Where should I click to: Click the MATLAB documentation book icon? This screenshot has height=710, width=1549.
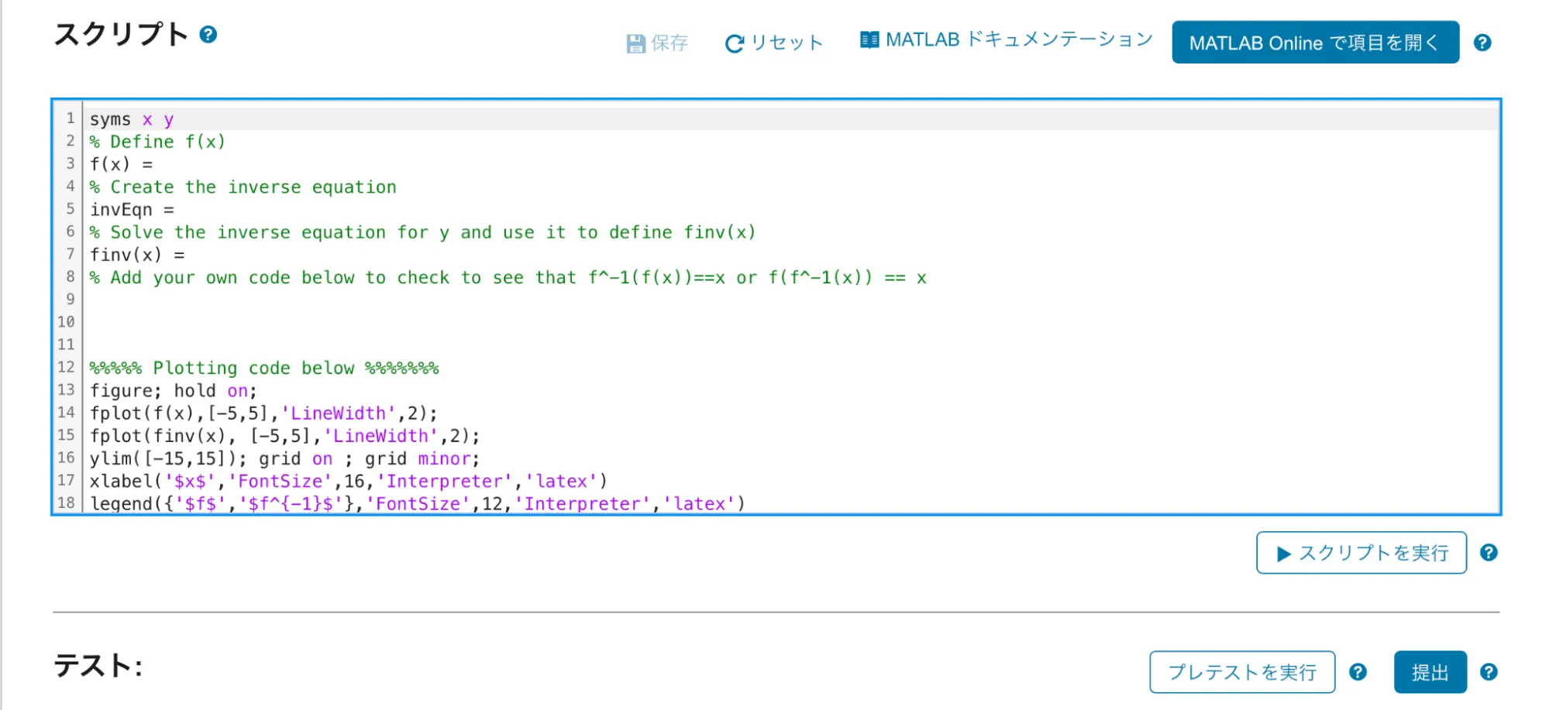[869, 40]
